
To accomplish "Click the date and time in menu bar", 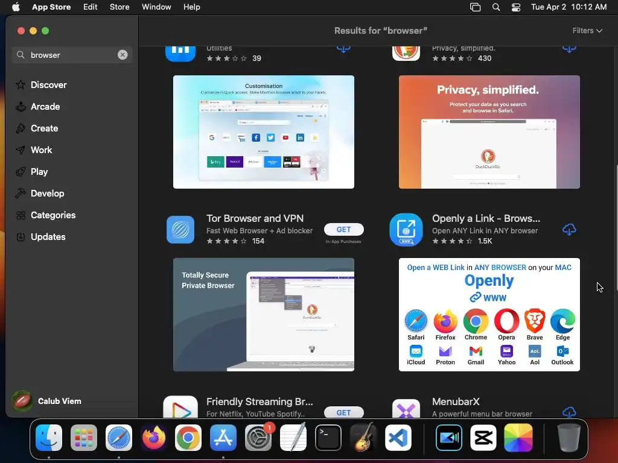I will (x=569, y=7).
